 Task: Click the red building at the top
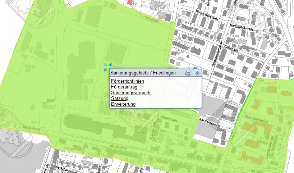pyautogui.click(x=130, y=2)
